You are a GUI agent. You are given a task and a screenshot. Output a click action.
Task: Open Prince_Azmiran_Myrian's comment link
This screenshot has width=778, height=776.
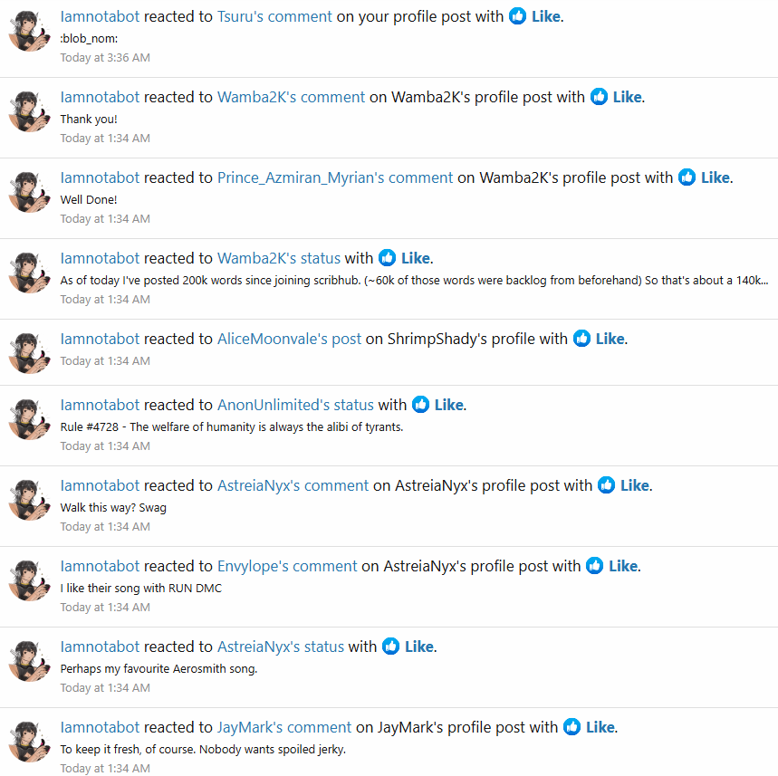[x=335, y=177]
